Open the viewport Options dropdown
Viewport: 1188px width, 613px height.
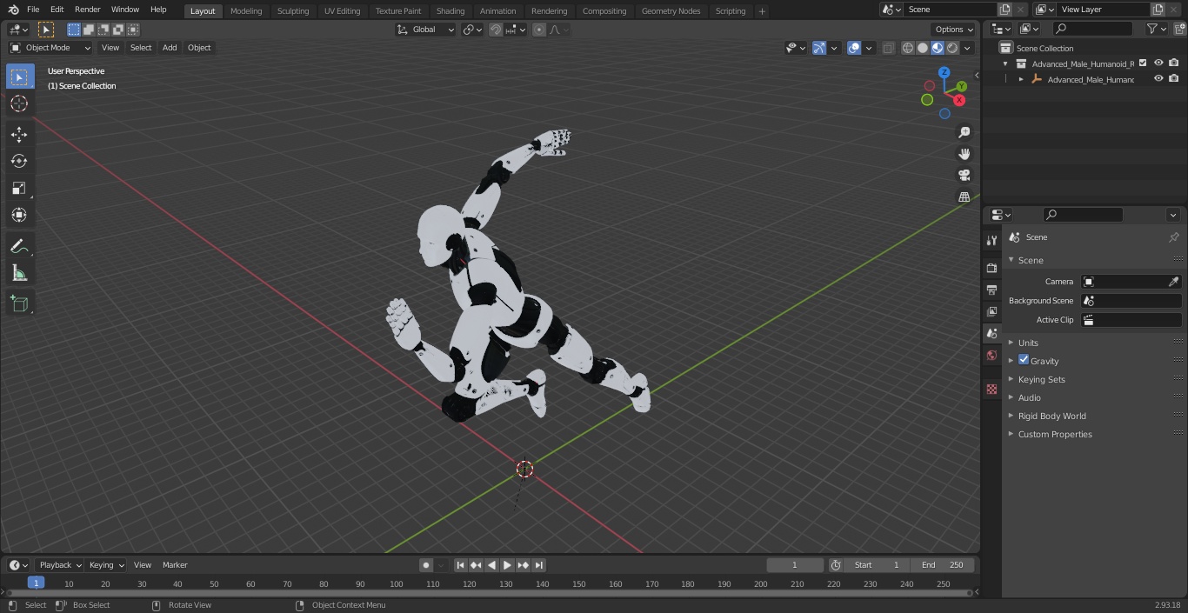954,30
